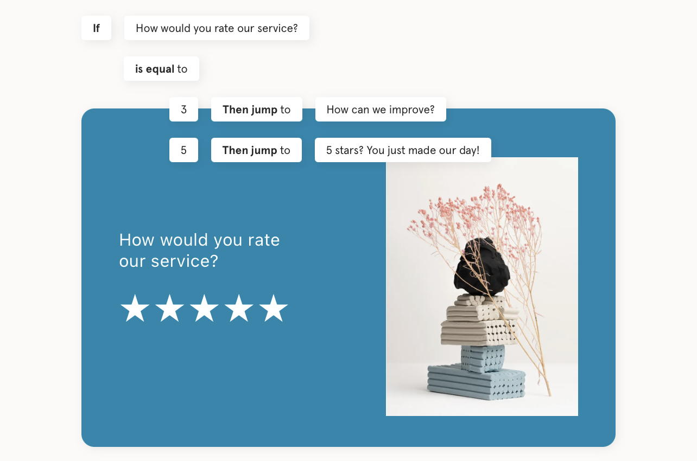
Task: Edit the condition value '3'
Action: [x=183, y=109]
